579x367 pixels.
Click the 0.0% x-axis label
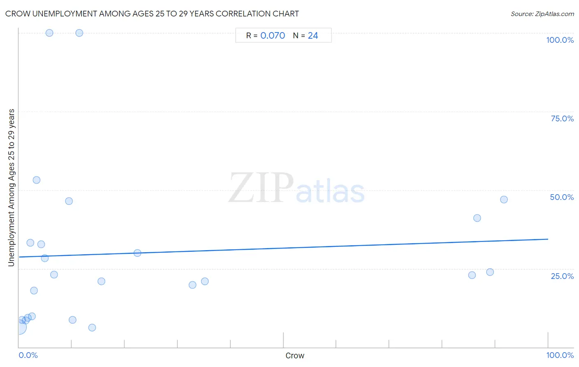28,355
